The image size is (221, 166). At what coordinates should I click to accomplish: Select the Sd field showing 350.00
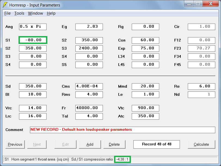pos(33,86)
